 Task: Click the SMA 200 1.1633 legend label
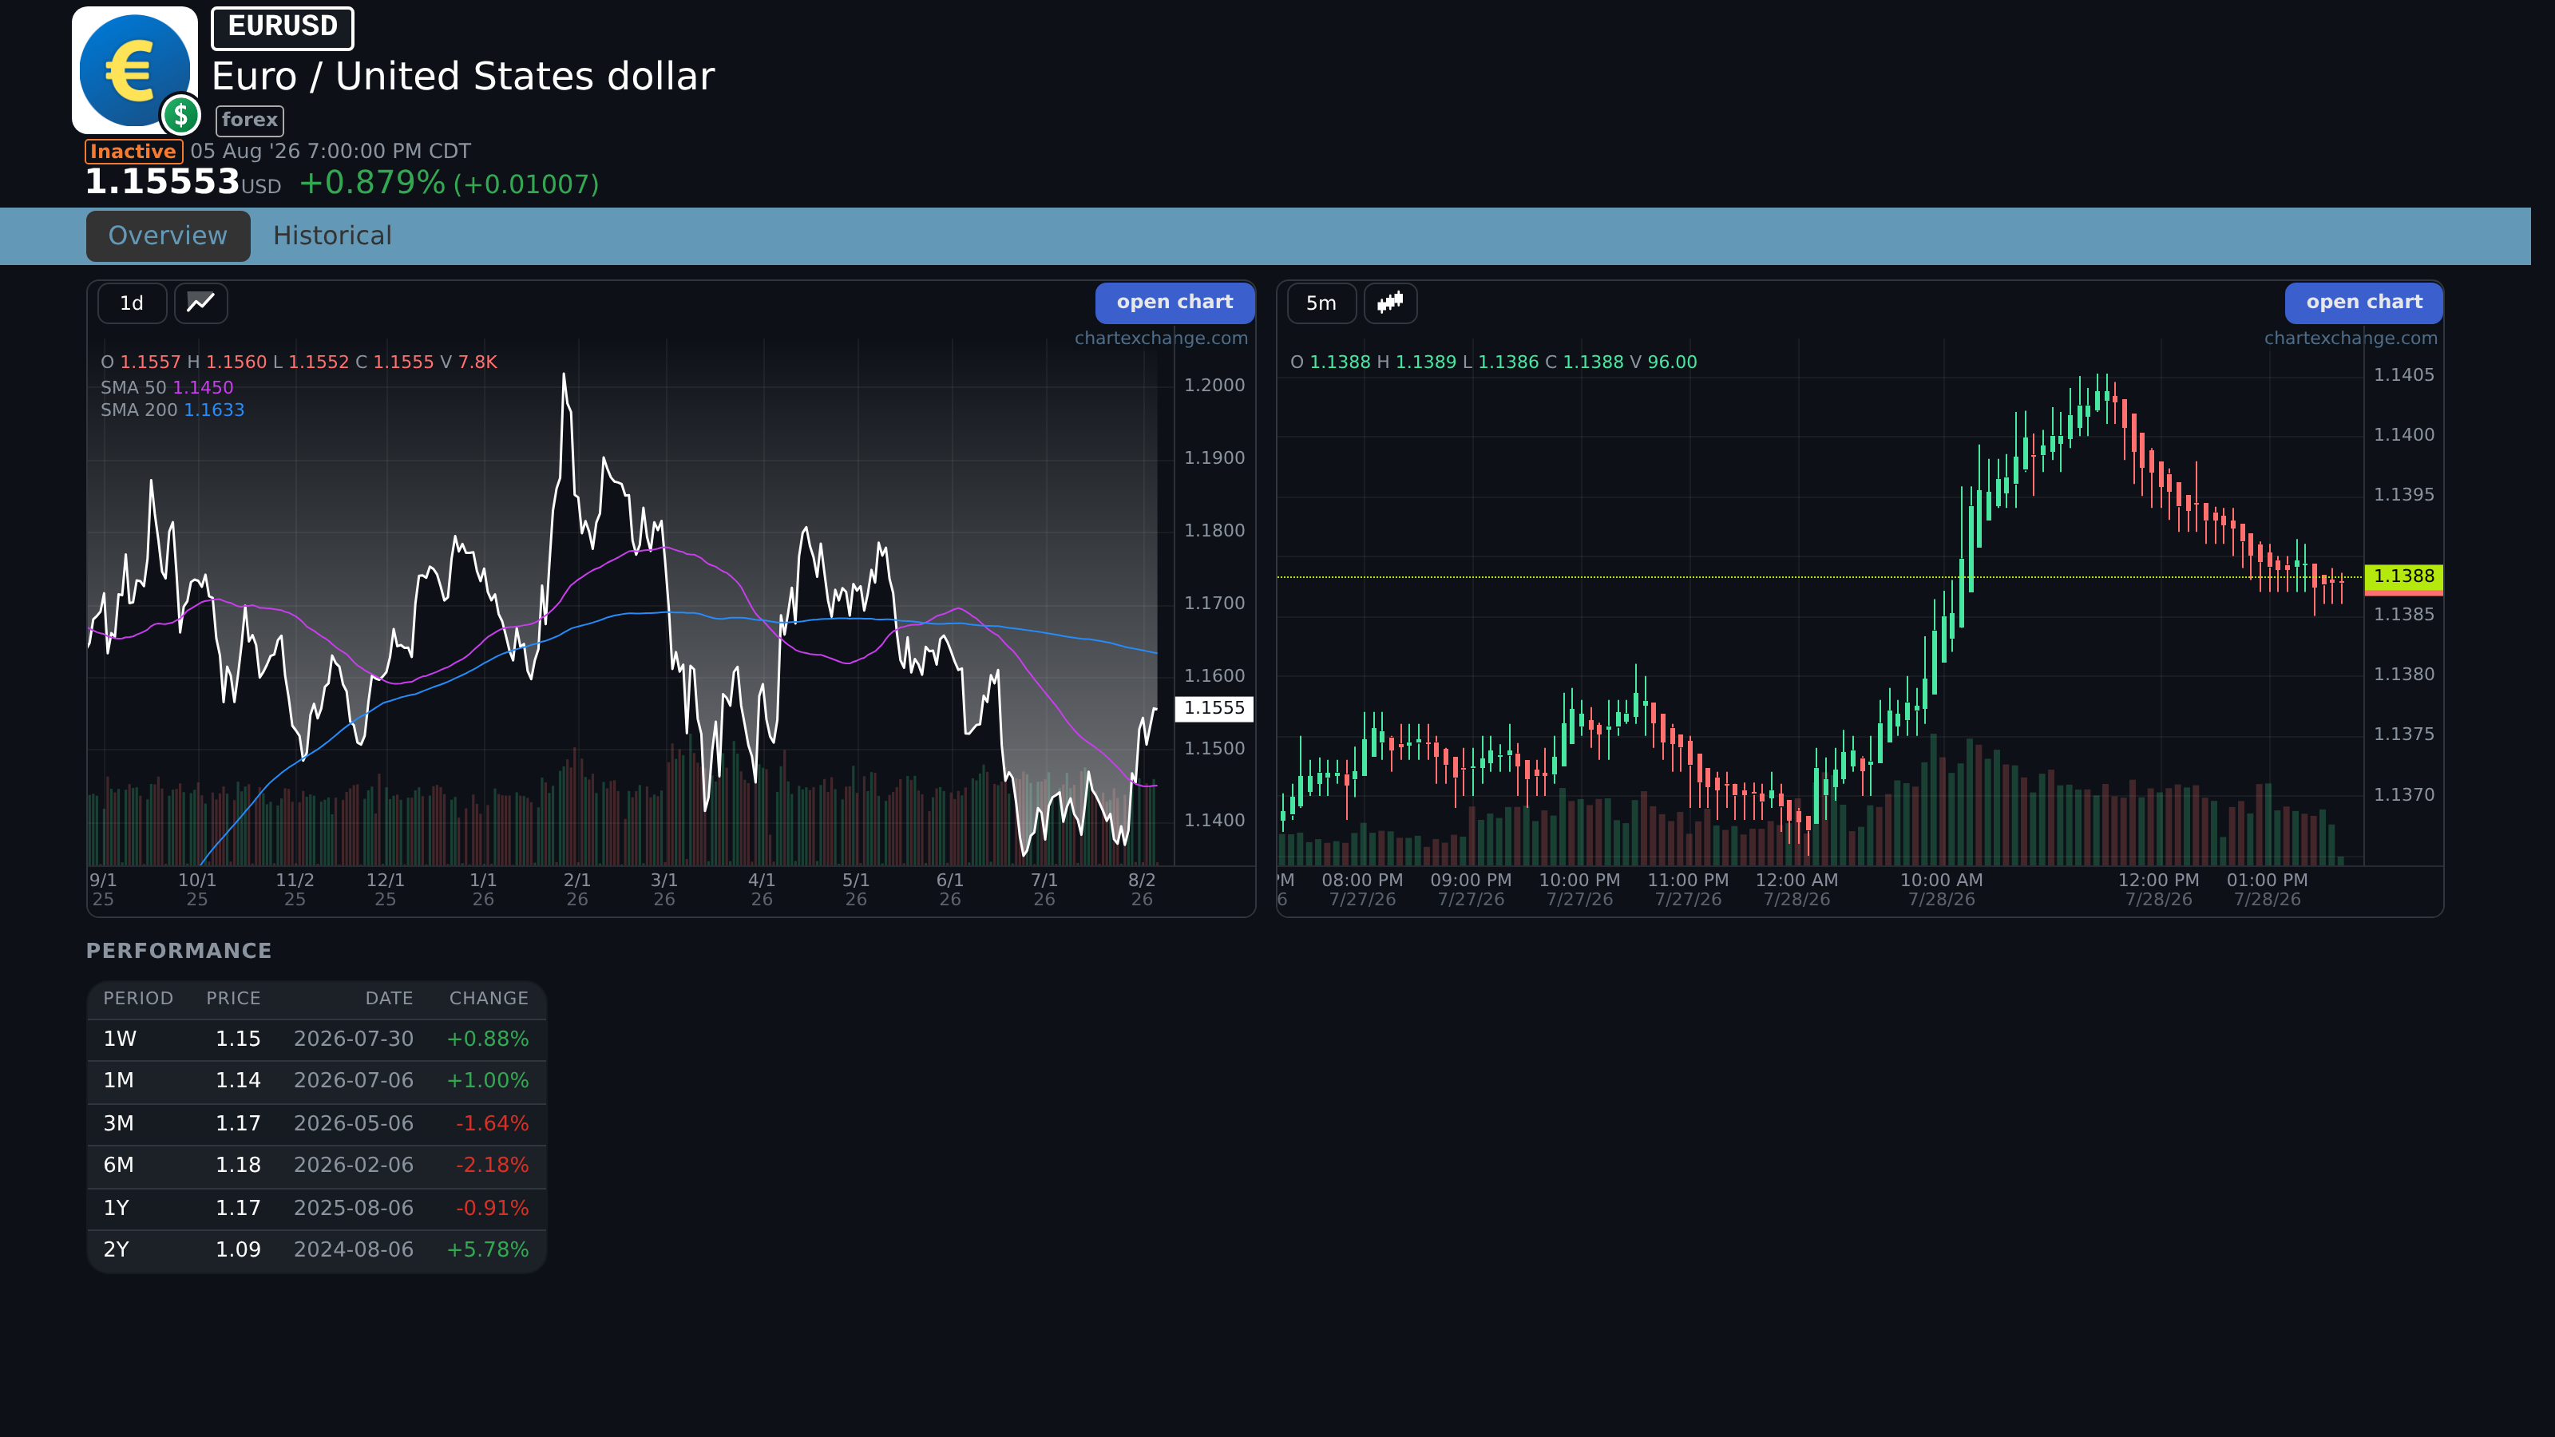tap(172, 410)
